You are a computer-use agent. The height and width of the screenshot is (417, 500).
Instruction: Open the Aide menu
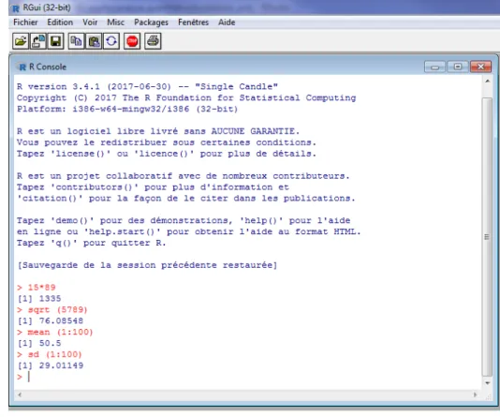pyautogui.click(x=227, y=22)
